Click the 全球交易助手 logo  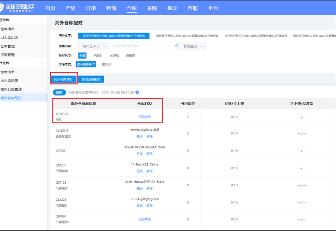(x=17, y=8)
